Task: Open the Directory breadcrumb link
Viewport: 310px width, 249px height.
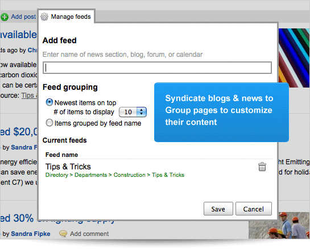Action: coord(56,175)
